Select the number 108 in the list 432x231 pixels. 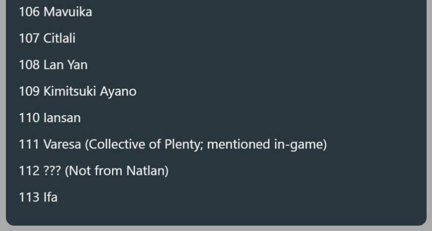pos(29,65)
